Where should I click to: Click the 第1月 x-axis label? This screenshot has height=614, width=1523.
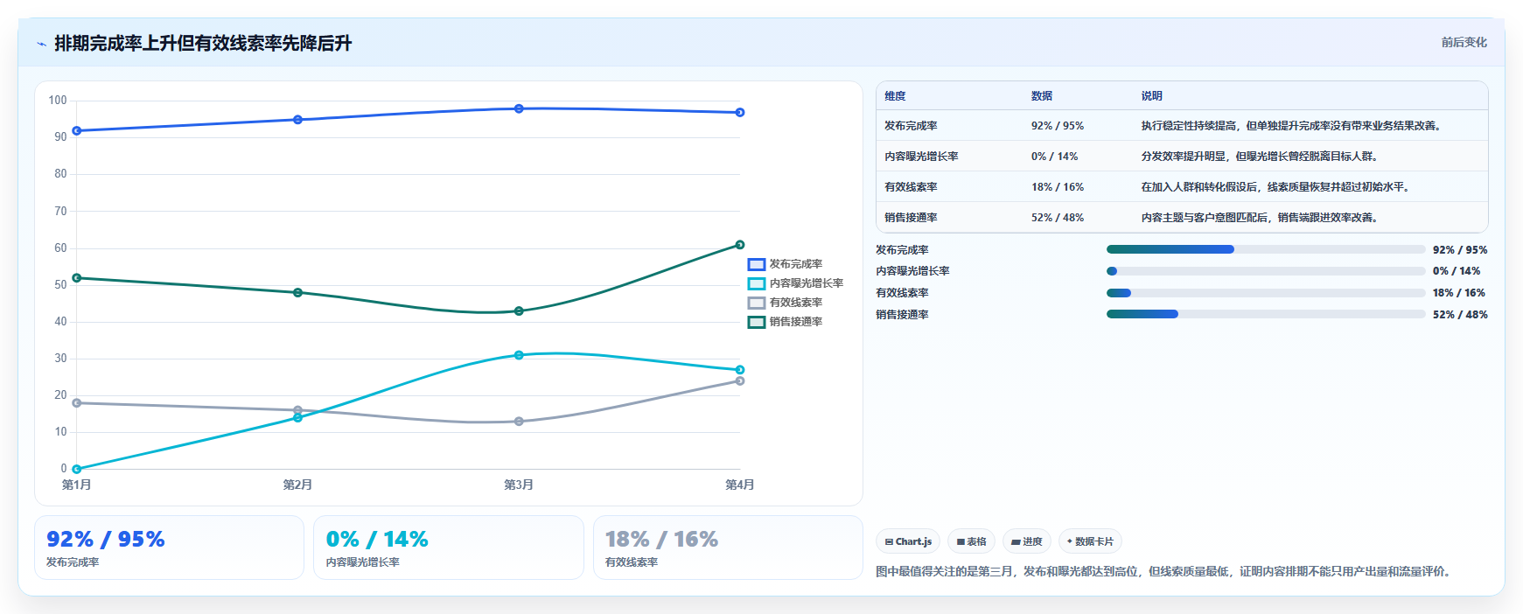click(77, 485)
